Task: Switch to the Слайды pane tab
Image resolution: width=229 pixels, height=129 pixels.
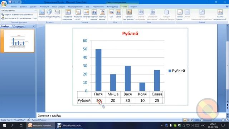Action: 5,27
